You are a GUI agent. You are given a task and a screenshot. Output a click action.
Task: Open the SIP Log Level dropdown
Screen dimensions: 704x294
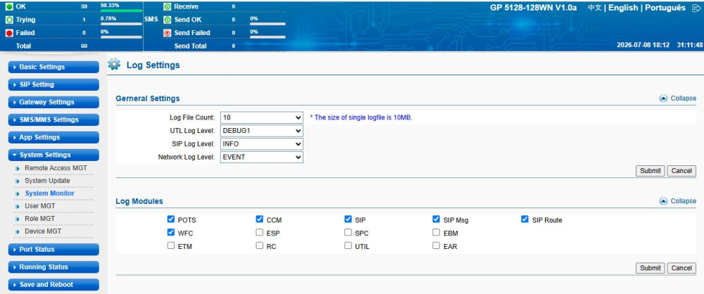click(x=262, y=144)
